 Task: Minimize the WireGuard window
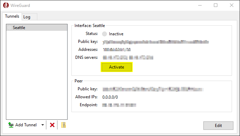pyautogui.click(x=200, y=5)
